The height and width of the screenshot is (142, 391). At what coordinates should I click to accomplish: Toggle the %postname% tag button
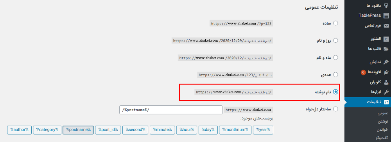(78, 130)
